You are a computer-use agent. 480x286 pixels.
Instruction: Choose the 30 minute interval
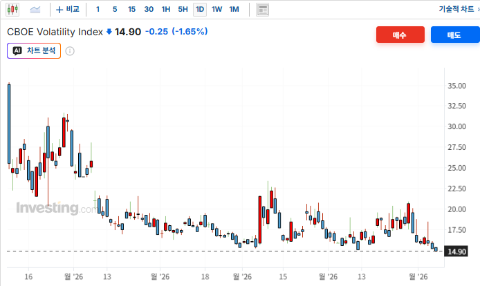pos(149,10)
